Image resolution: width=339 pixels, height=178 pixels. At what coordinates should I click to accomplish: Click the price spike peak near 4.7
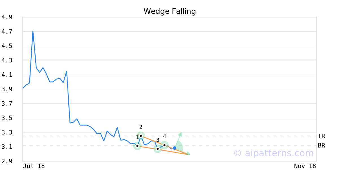33,31
